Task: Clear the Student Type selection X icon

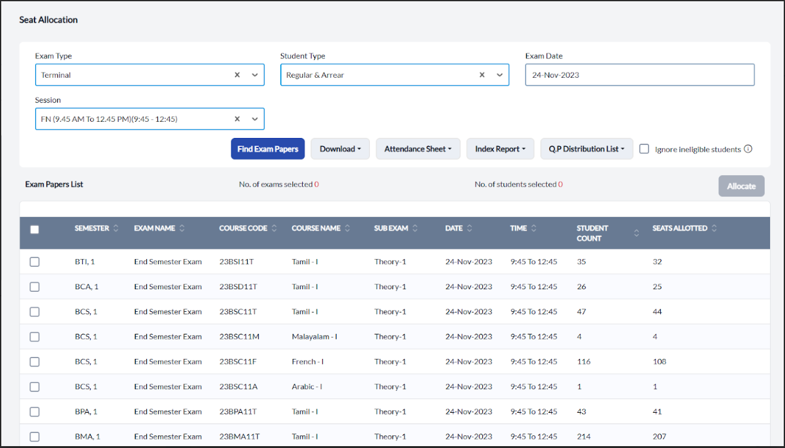Action: coord(482,75)
